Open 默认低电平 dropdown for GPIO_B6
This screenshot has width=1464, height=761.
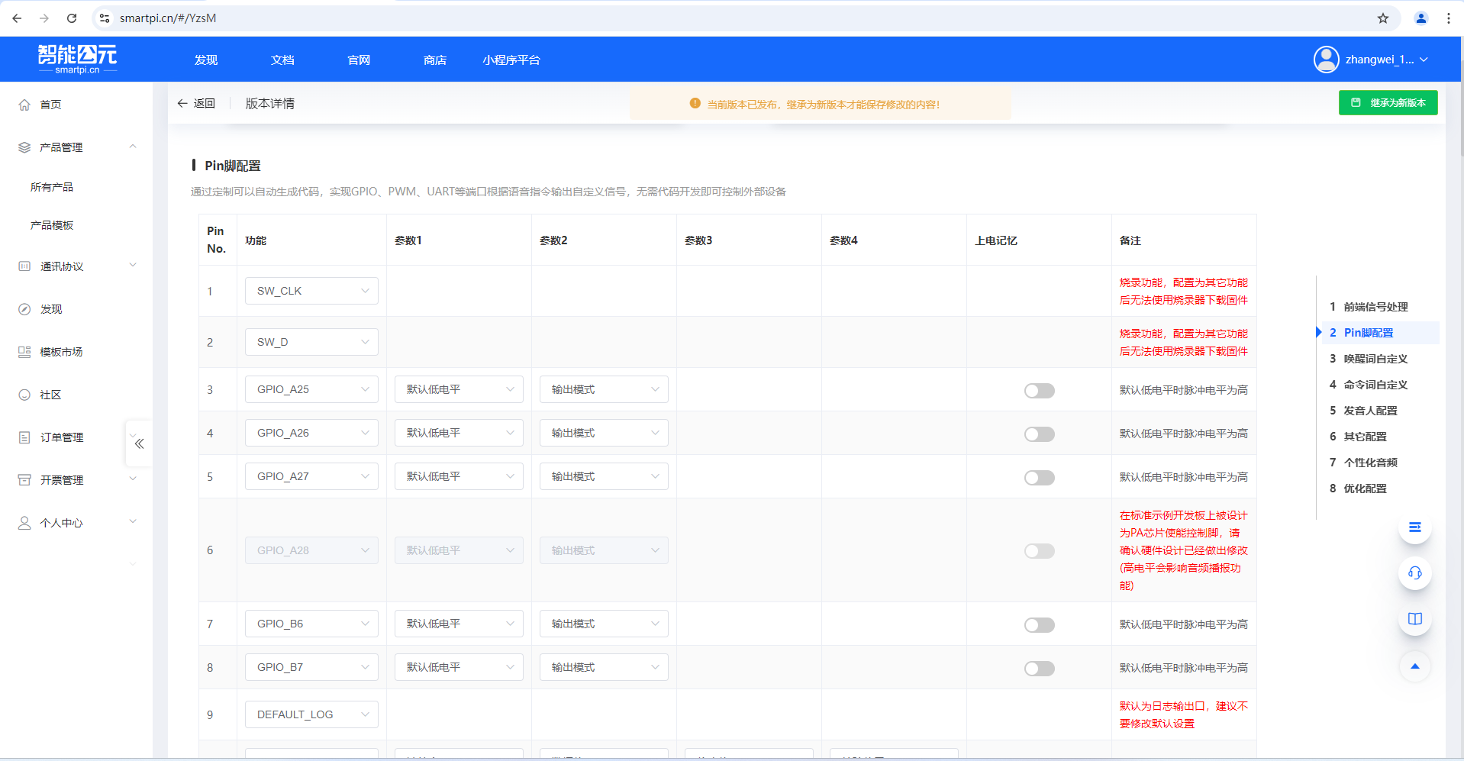point(458,624)
